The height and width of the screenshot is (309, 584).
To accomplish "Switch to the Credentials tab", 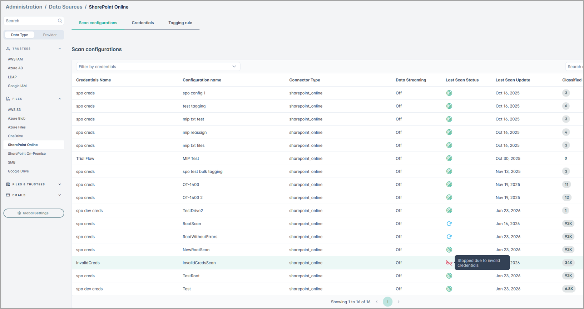I will [x=143, y=23].
